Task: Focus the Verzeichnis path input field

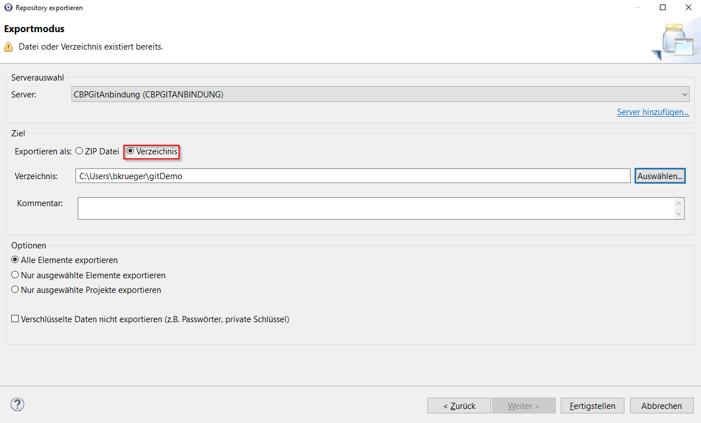Action: click(353, 176)
